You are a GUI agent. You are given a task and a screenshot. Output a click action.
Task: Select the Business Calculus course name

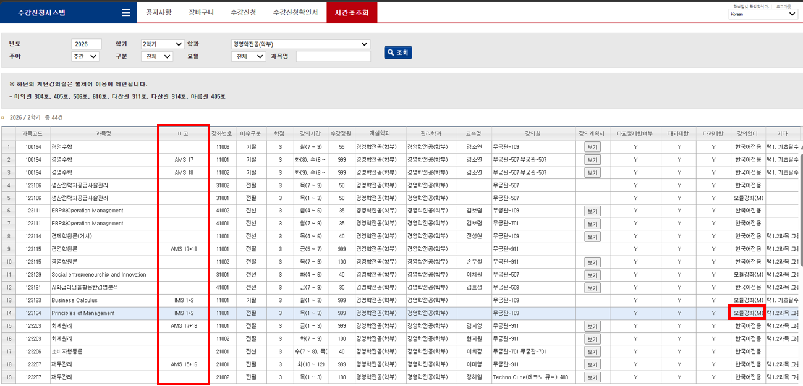[x=74, y=300]
